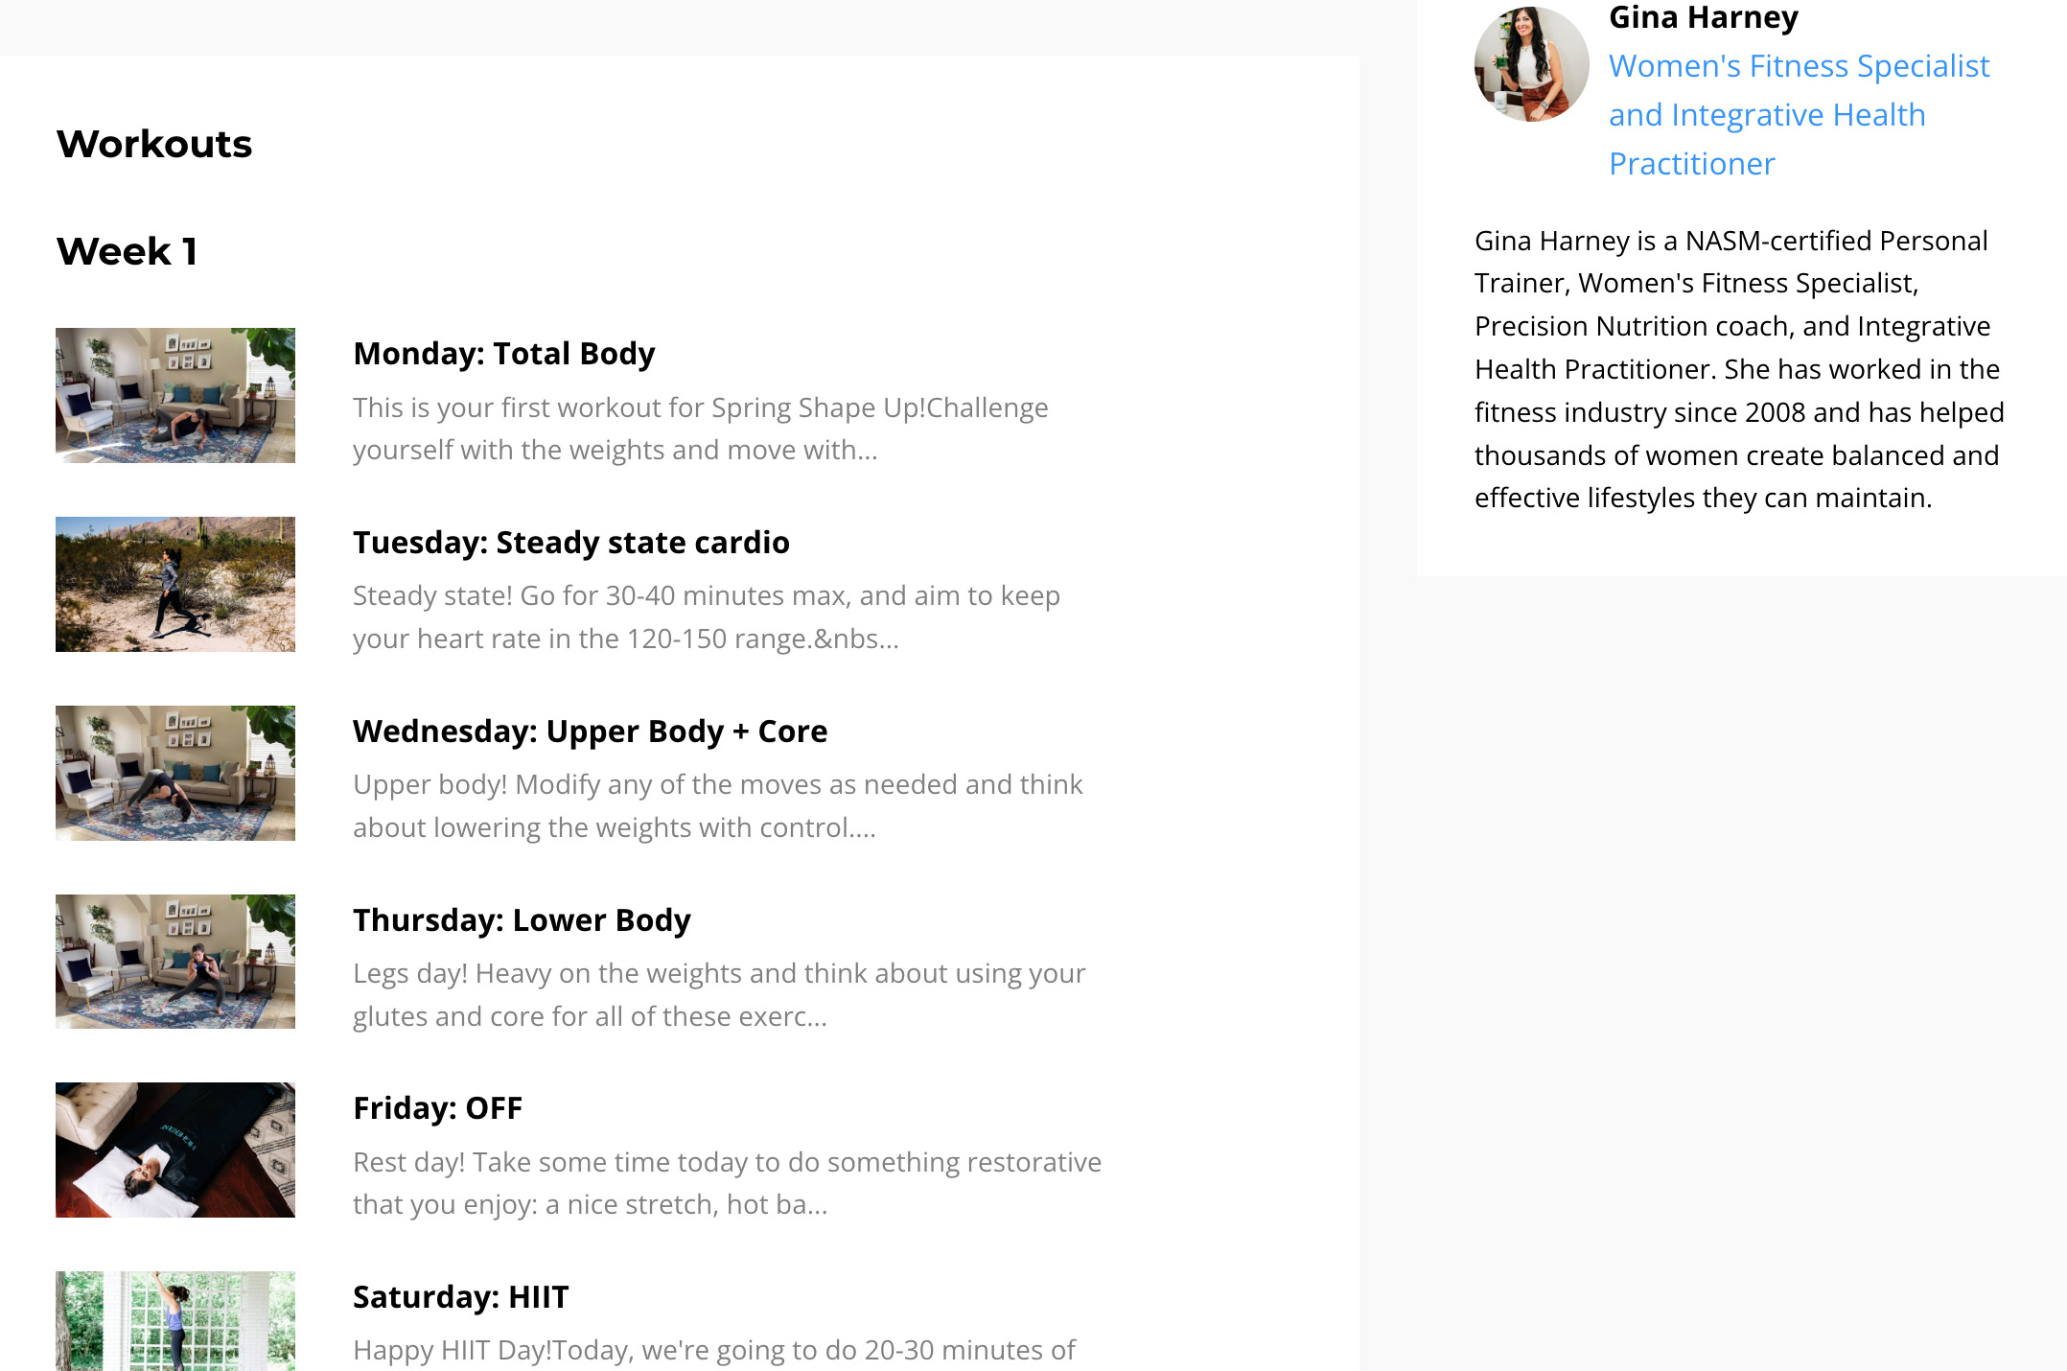The width and height of the screenshot is (2067, 1371).
Task: Select the Wednesday Upper Body thumbnail
Action: 175,773
